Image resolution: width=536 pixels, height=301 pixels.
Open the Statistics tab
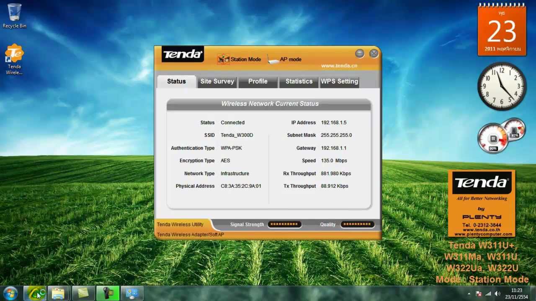click(x=299, y=82)
